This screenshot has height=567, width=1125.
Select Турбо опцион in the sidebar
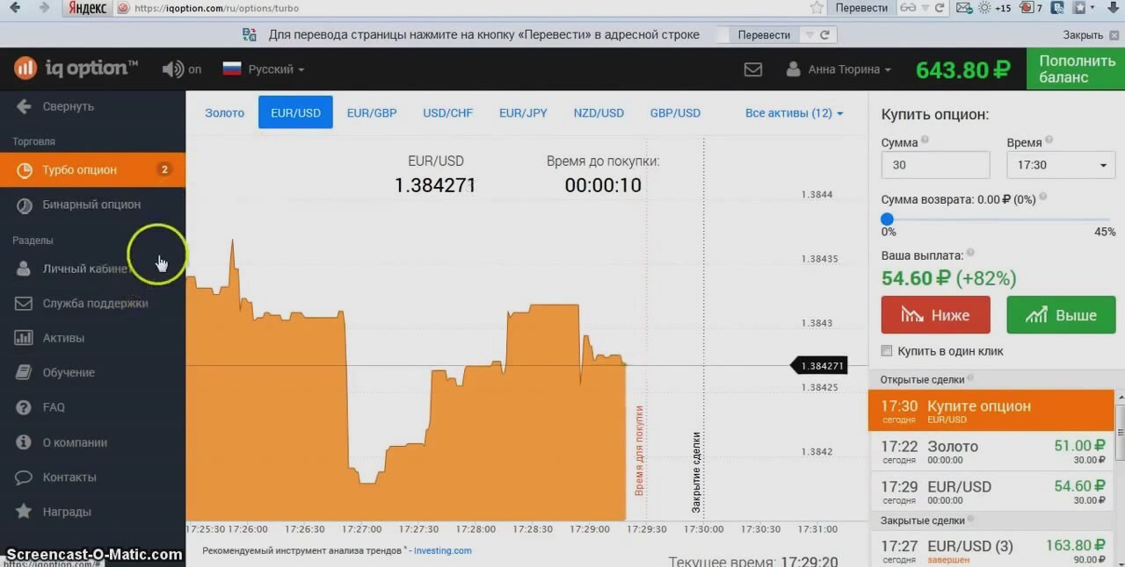coord(92,169)
